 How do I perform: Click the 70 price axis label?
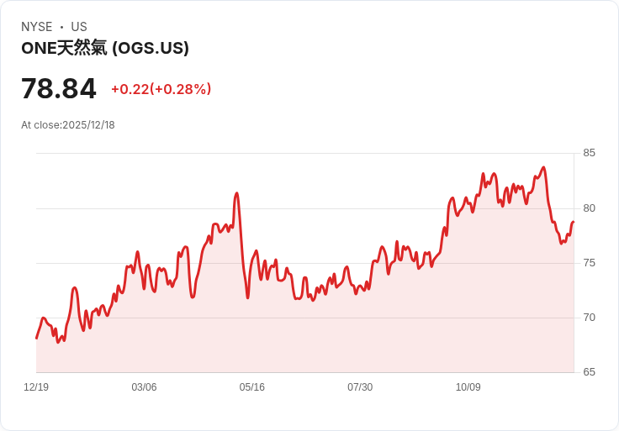pyautogui.click(x=589, y=318)
